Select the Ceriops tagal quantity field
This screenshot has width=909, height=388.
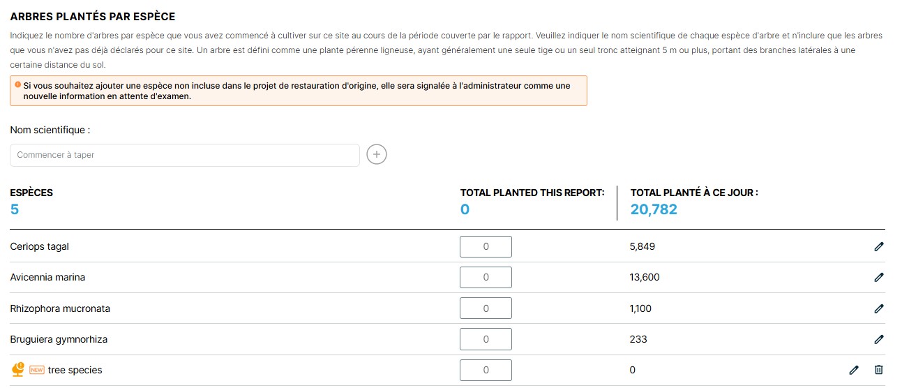pos(486,246)
